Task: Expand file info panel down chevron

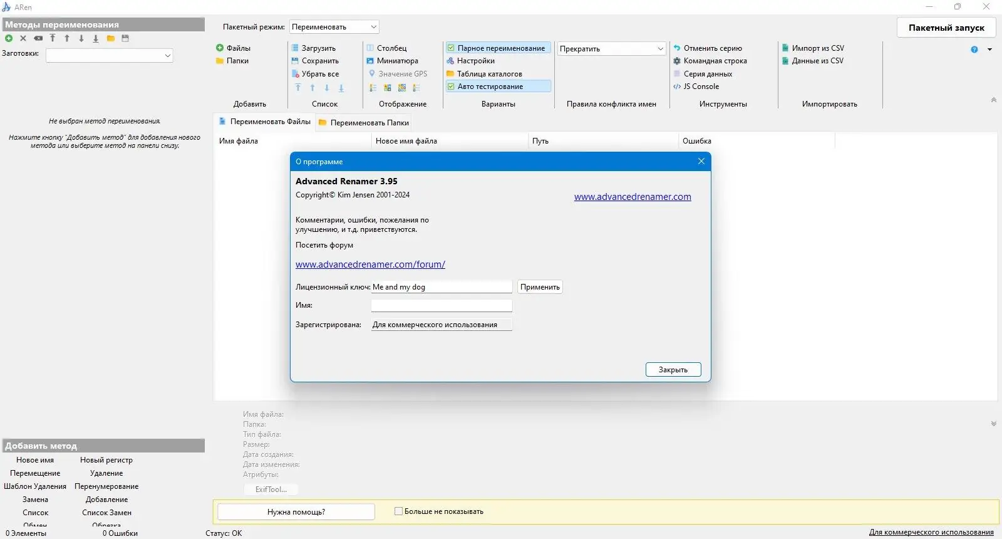Action: tap(993, 424)
